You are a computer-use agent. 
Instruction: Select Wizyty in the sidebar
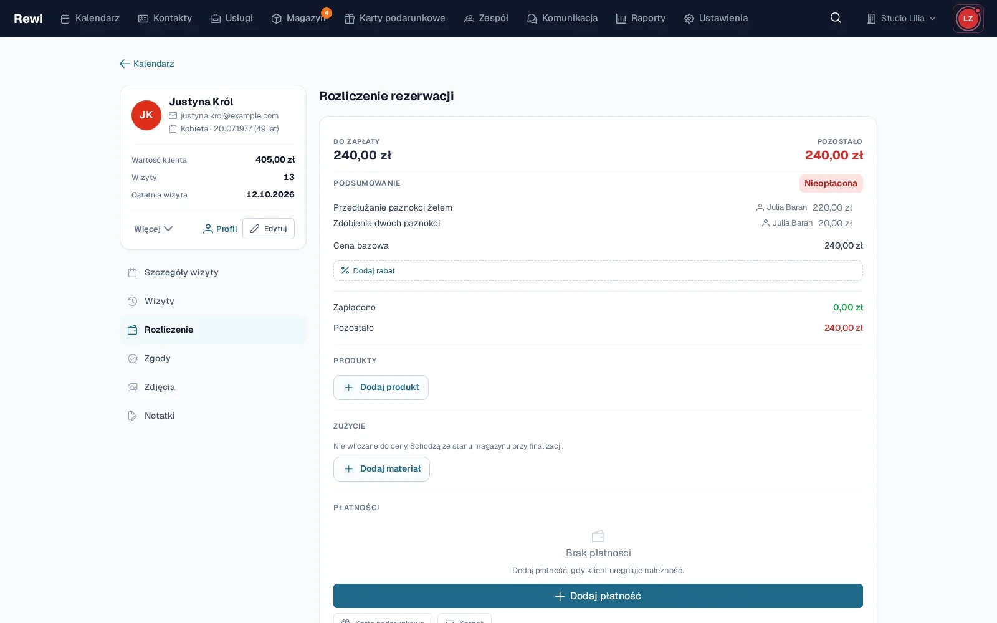click(213, 301)
